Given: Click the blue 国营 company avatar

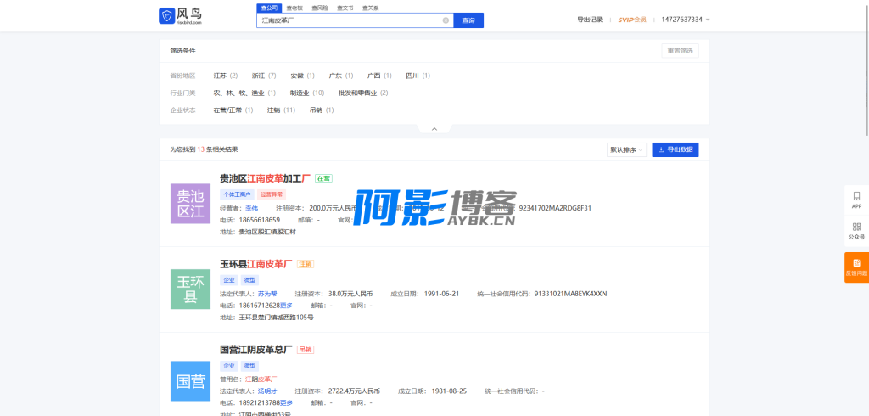Looking at the screenshot, I should 190,381.
